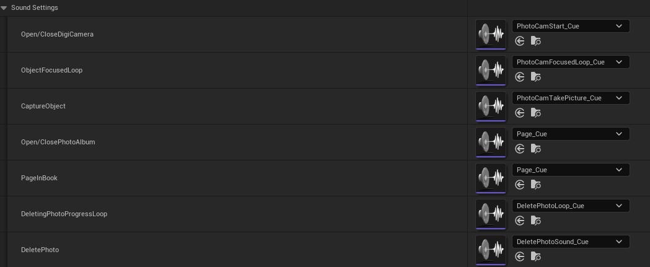Open the PhotoCamTakePicture_Cue asset dropdown
Viewport: 650px width, 267px height.
(570, 98)
